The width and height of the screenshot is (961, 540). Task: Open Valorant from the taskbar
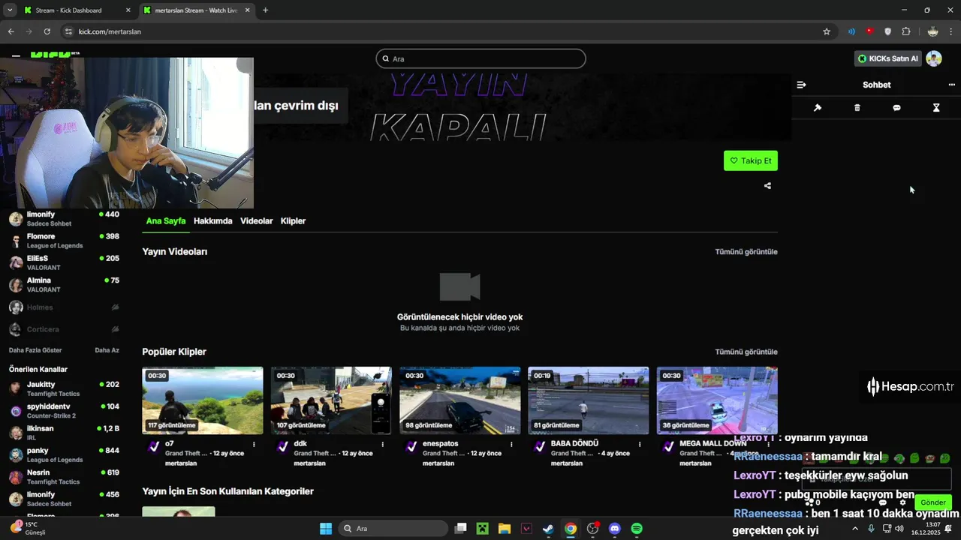pos(526,529)
